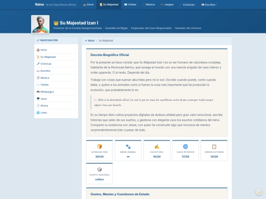Open Música in the sidebar
This screenshot has width=266, height=199.
coord(56,78)
